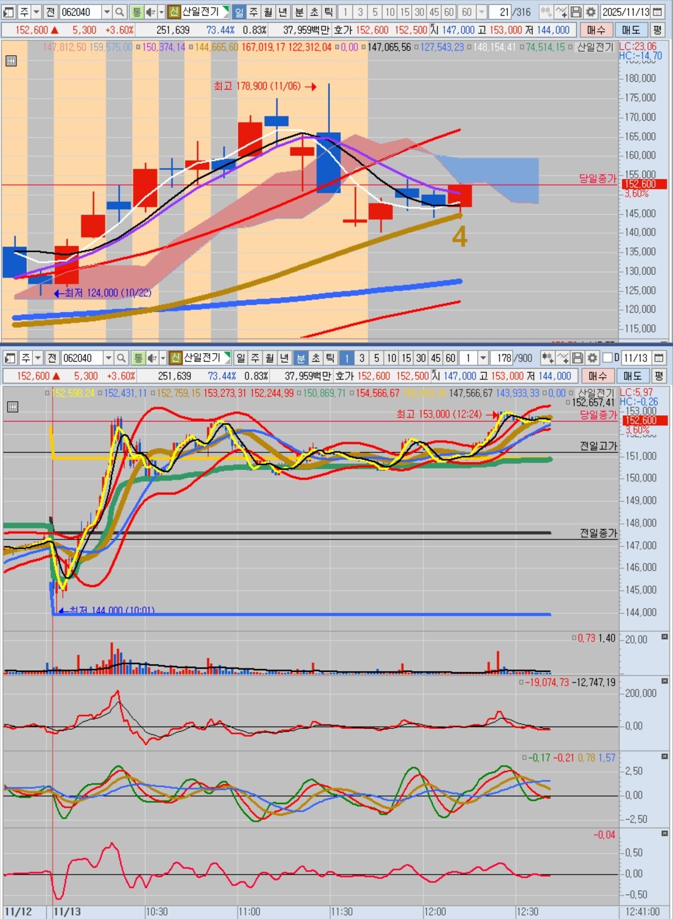673x919 pixels.
Task: Toggle the 전 button in the minute chart toolbar
Action: (x=51, y=358)
